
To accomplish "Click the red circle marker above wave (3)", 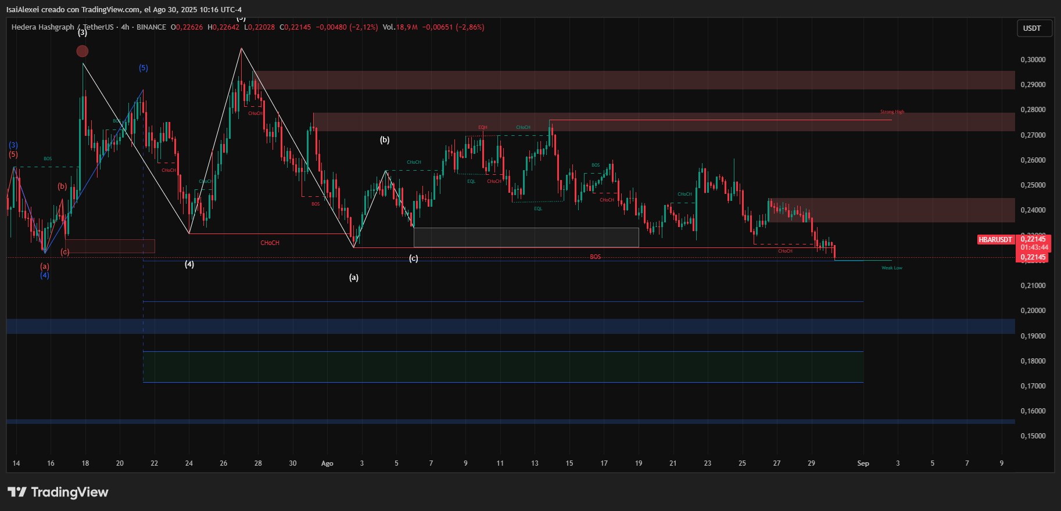I will (x=83, y=52).
